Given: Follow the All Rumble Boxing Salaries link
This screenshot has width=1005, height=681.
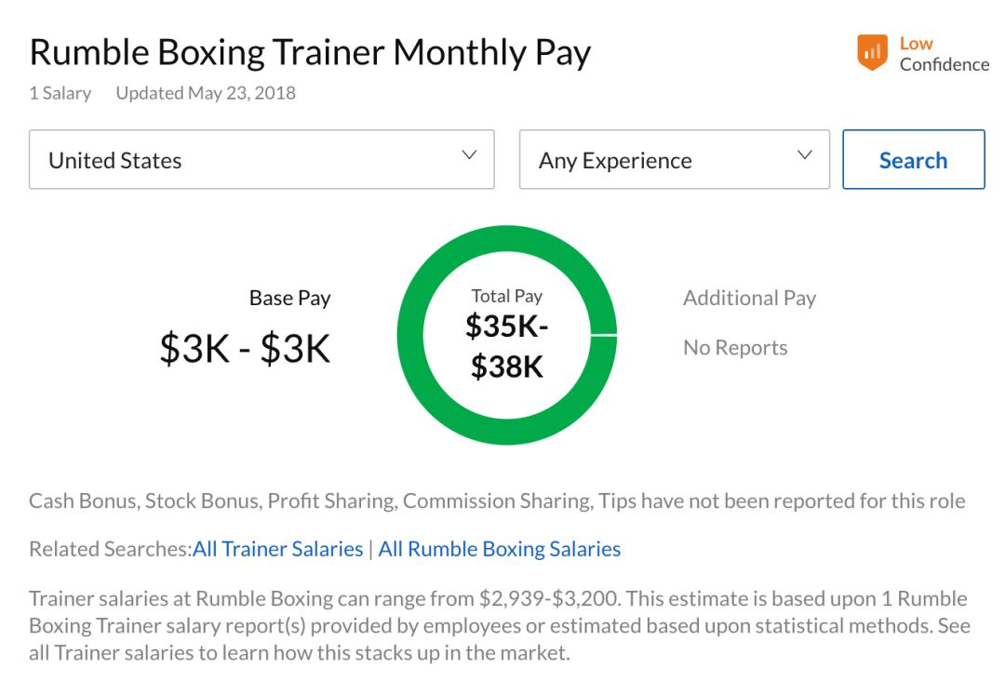Looking at the screenshot, I should 499,549.
